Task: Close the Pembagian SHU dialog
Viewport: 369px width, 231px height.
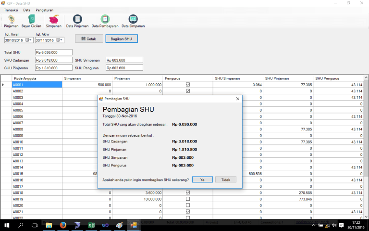Action: tap(237, 99)
